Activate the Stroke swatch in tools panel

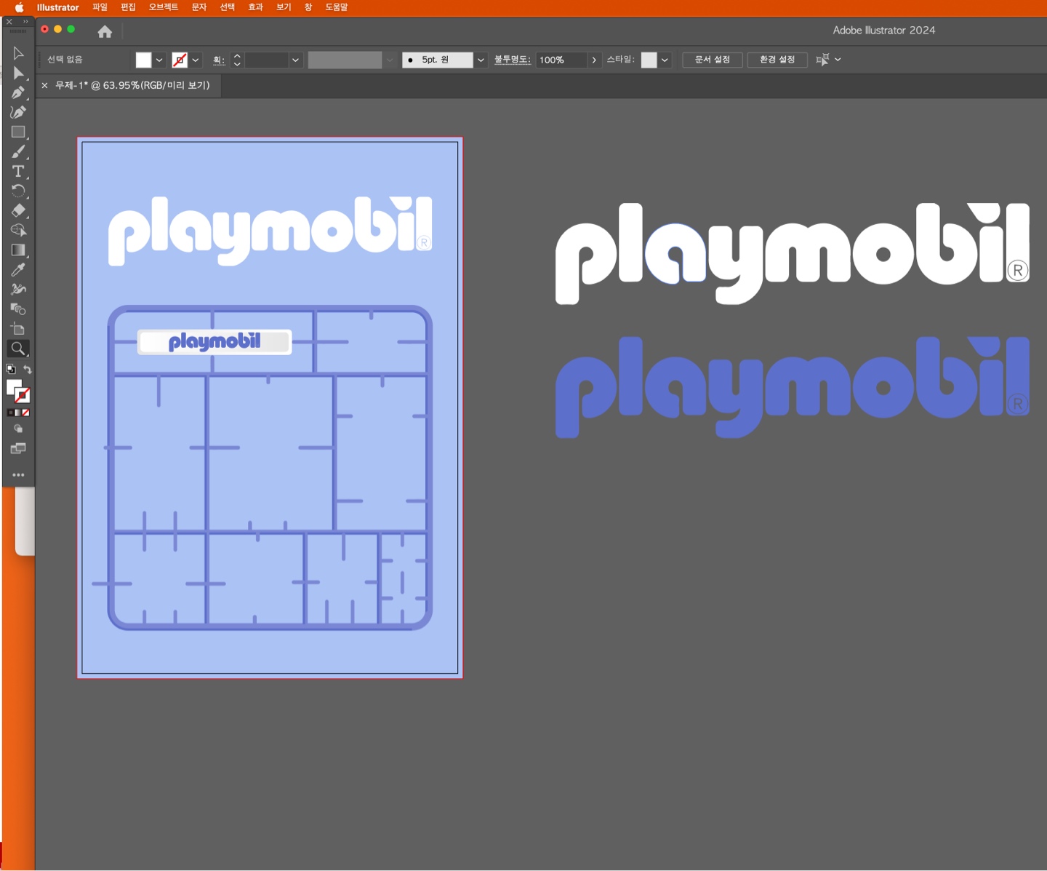click(23, 396)
